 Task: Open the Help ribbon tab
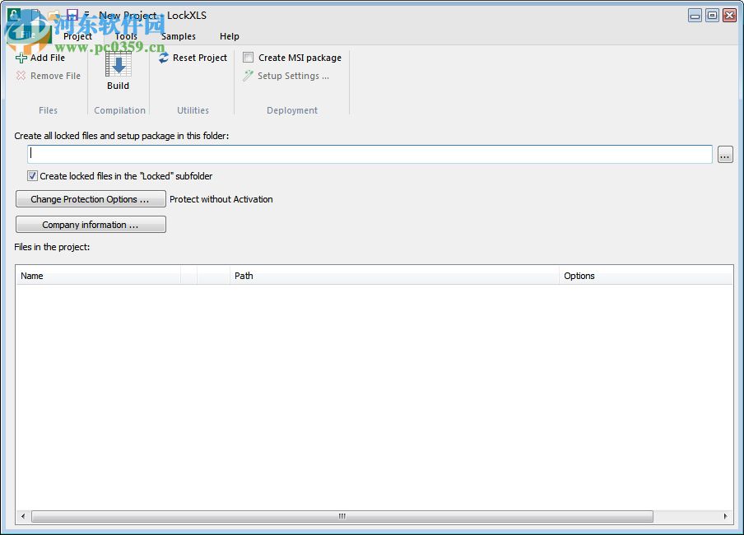pos(229,36)
